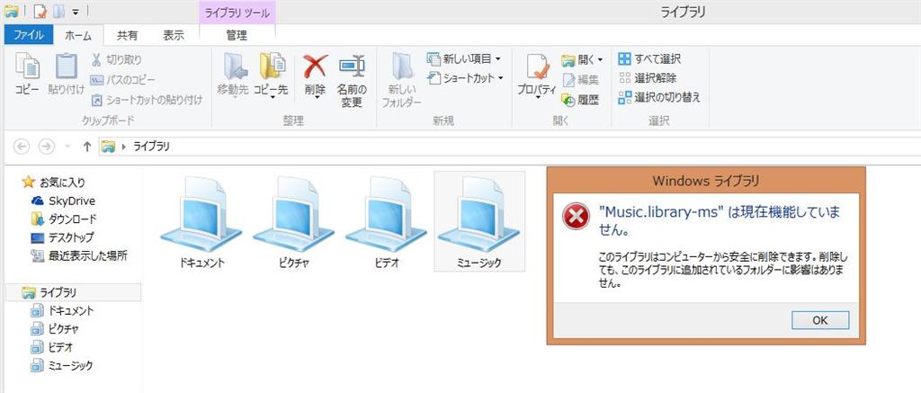
Task: Click the Explorer window icon in title bar
Action: point(11,11)
